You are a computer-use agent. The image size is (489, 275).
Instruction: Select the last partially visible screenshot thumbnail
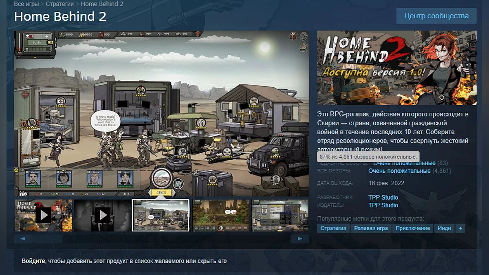[x=280, y=215]
